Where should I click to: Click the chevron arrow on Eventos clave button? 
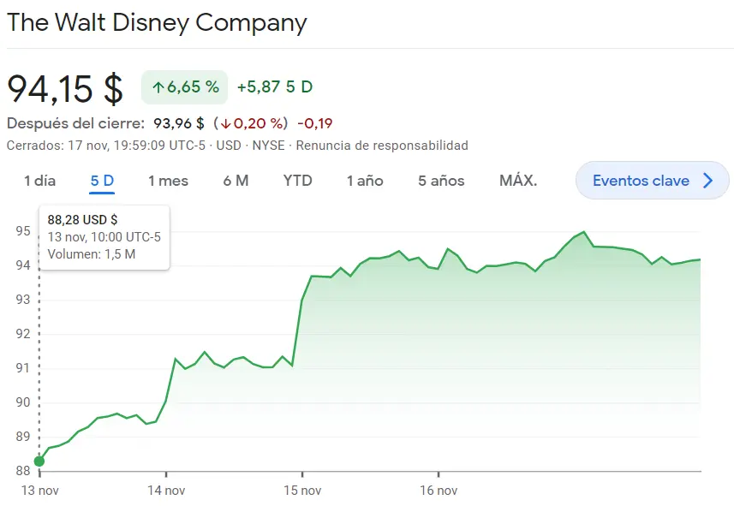click(x=708, y=181)
